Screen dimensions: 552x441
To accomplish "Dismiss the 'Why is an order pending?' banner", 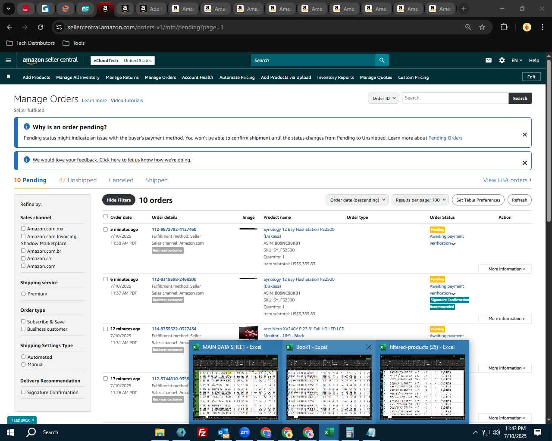I will coord(525,134).
